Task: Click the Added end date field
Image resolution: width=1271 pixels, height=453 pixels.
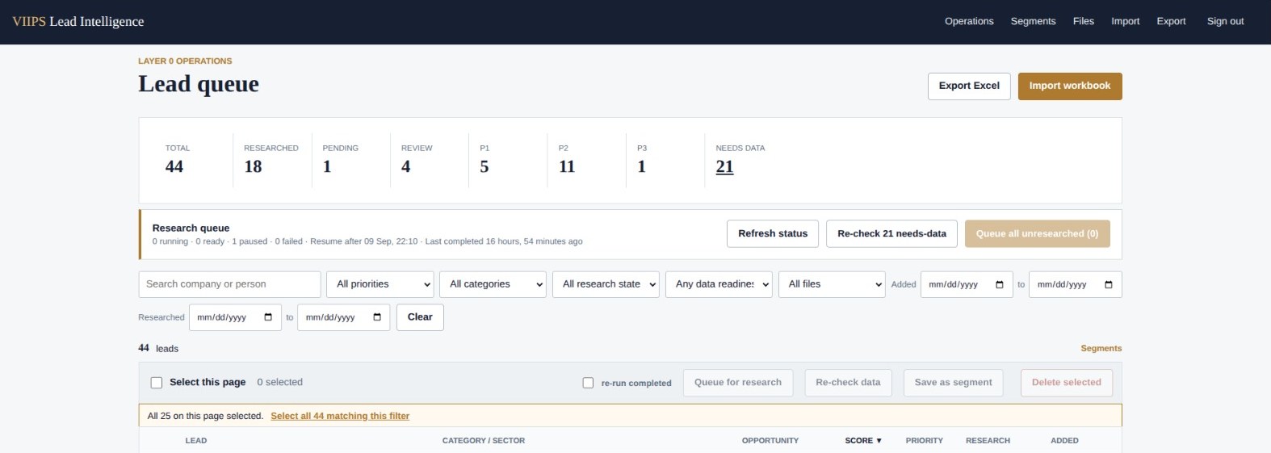Action: click(x=1075, y=284)
